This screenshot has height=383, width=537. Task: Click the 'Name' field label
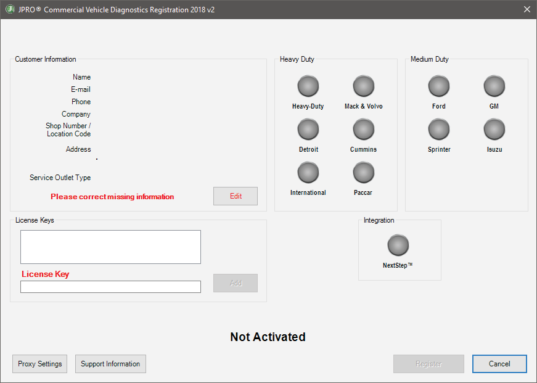81,77
